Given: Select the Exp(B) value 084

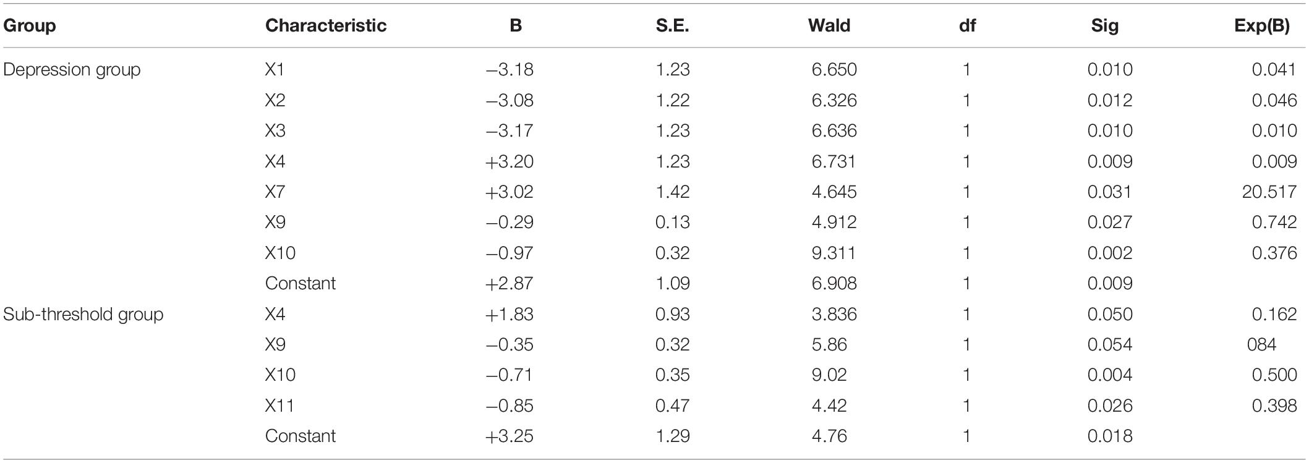Looking at the screenshot, I should [x=1262, y=344].
